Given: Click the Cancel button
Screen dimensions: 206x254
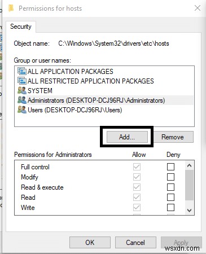Looking at the screenshot, I should point(135,242).
